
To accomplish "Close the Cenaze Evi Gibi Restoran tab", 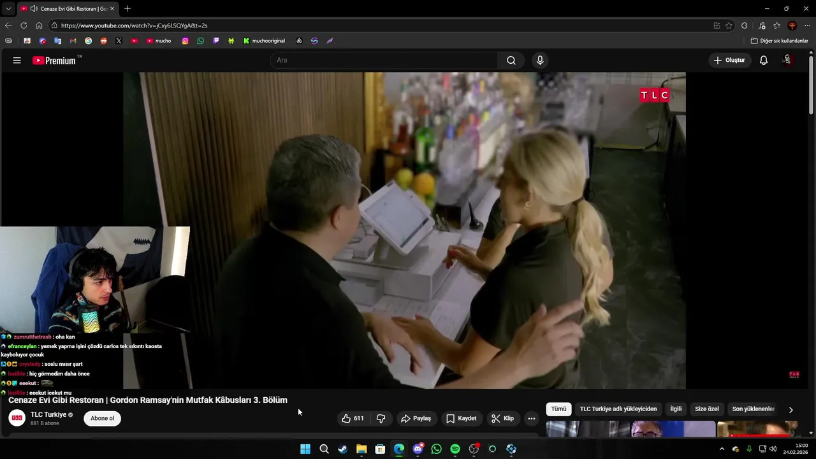I will tap(112, 9).
